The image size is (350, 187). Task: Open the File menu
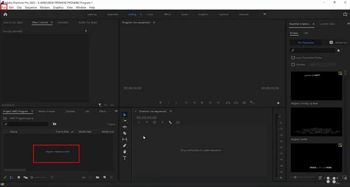pos(4,7)
